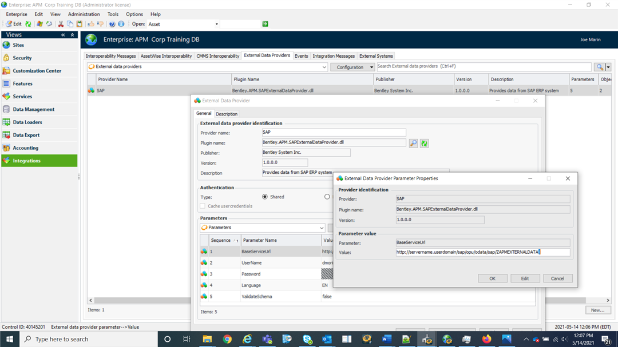Click the taskbar search box
618x347 pixels.
88,339
